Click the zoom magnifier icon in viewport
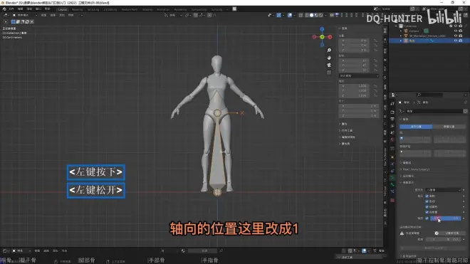This screenshot has height=264, width=470. [329, 51]
